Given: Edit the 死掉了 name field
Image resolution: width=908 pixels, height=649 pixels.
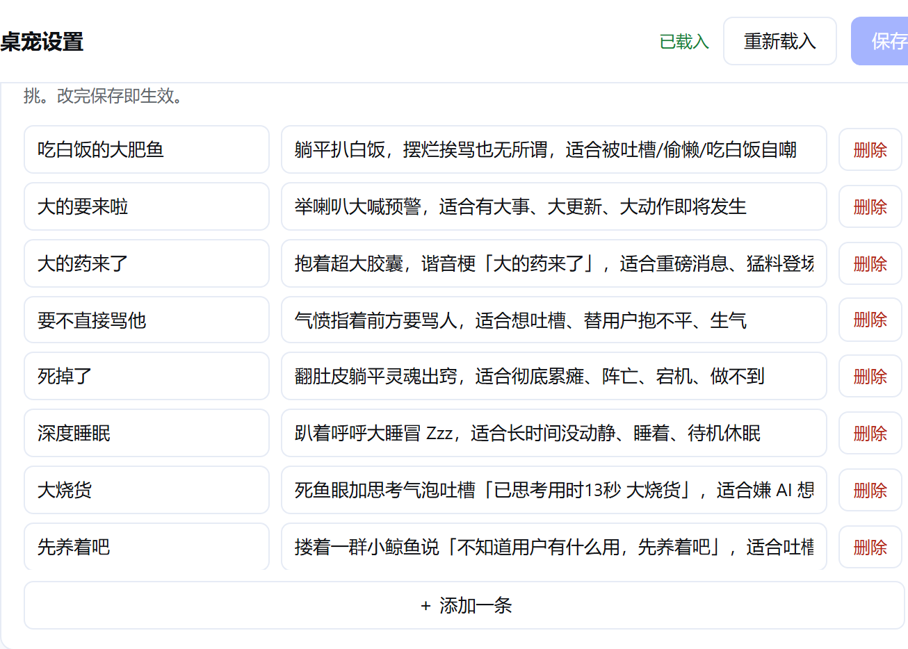Looking at the screenshot, I should tap(147, 376).
